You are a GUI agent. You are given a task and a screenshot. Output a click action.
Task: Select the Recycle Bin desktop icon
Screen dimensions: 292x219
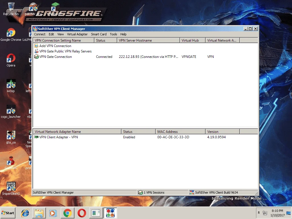click(11, 9)
